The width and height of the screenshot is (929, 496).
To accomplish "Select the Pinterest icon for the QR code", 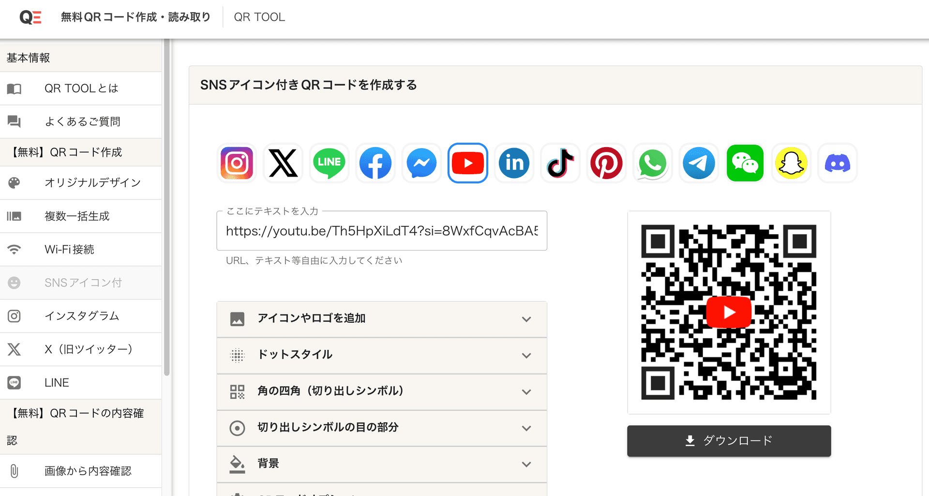I will (x=606, y=163).
